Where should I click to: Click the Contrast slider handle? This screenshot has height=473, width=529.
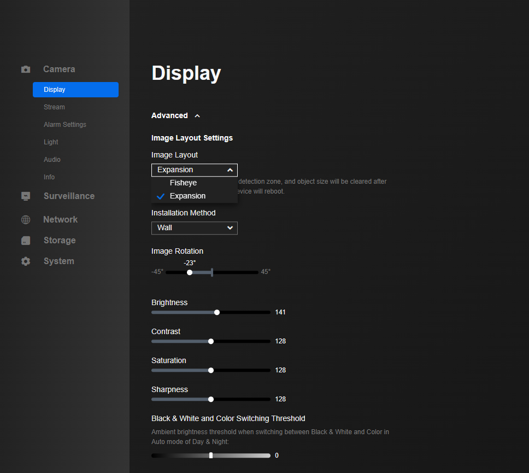211,341
